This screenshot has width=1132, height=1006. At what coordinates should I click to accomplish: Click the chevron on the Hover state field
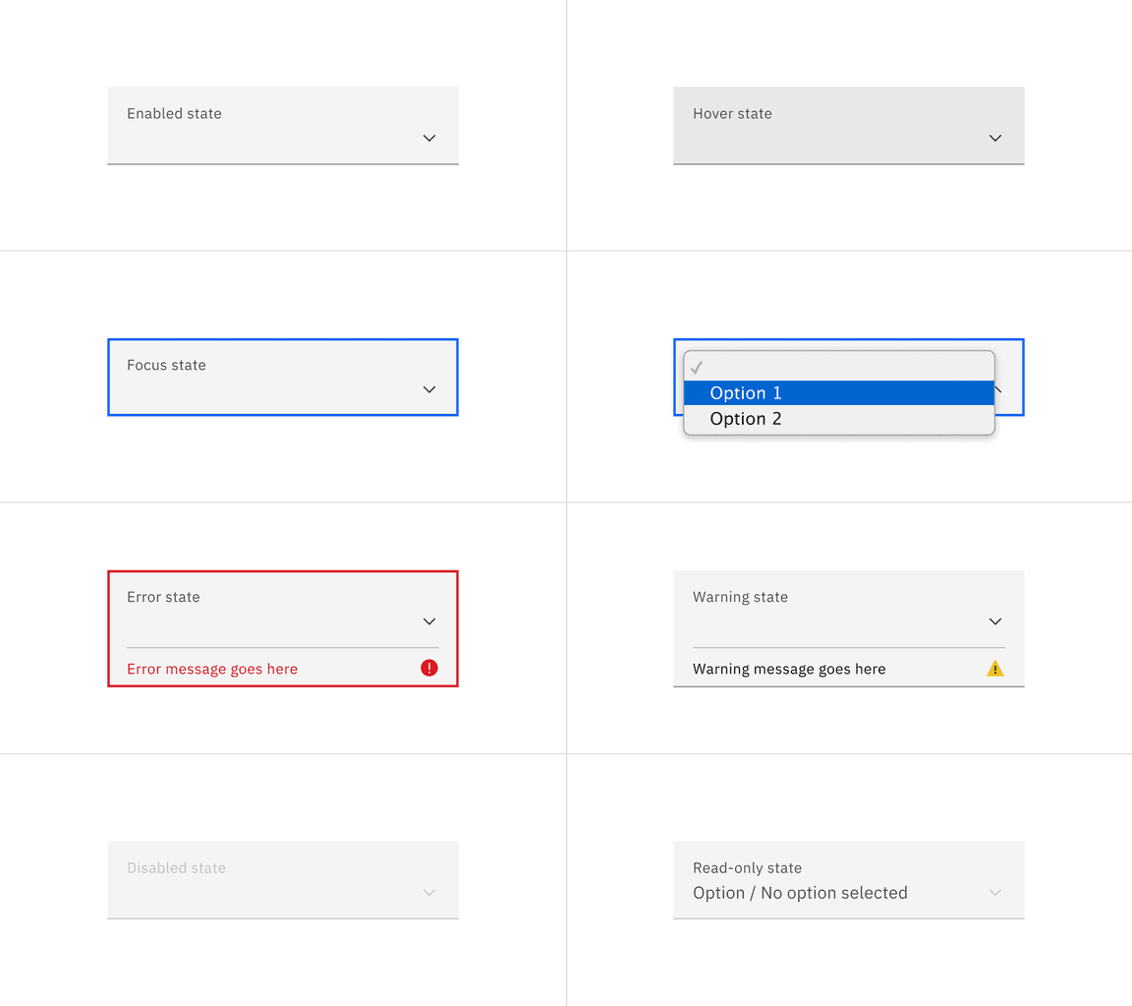coord(994,139)
